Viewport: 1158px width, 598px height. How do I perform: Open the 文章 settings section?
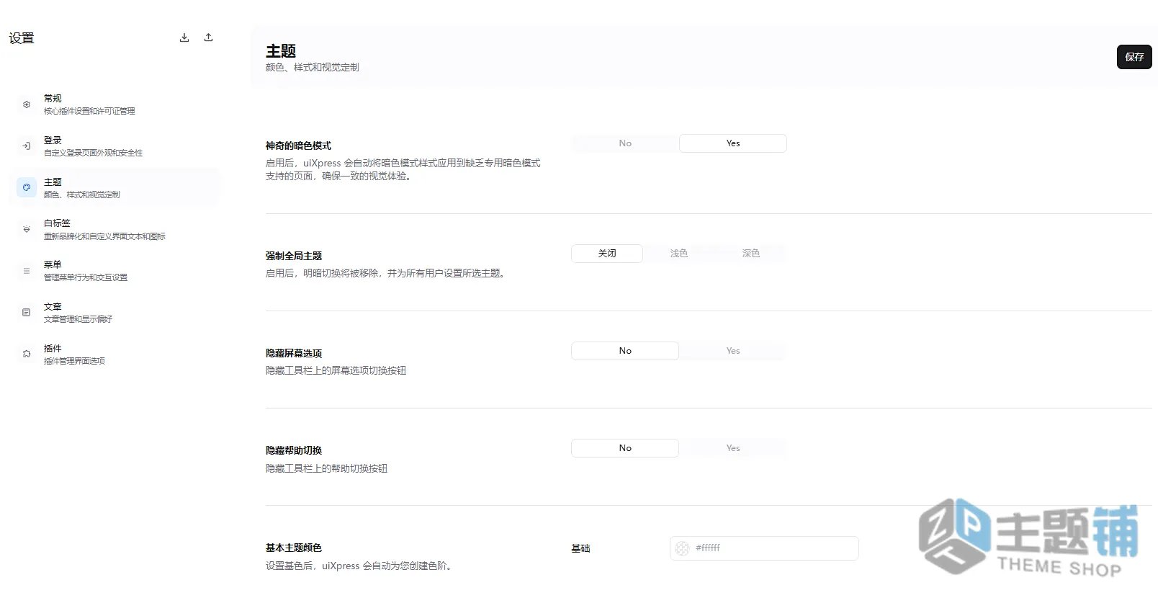pyautogui.click(x=114, y=313)
